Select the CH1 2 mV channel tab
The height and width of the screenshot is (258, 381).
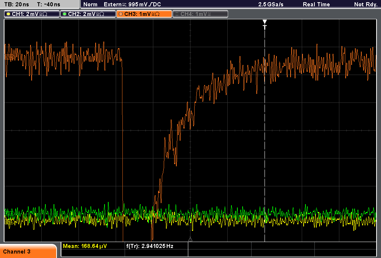32,14
